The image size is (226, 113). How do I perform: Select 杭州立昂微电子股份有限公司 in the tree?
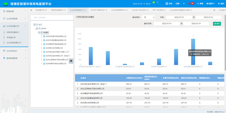56,60
